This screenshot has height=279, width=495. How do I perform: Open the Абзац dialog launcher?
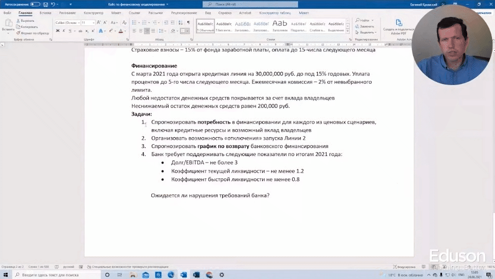[x=192, y=39]
